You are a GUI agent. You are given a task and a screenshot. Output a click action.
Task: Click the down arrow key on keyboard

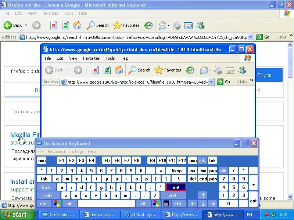point(203,203)
